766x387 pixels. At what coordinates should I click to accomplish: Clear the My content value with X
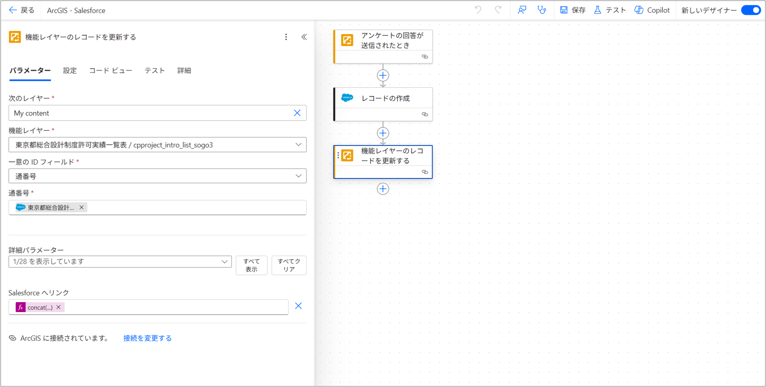[x=297, y=113]
